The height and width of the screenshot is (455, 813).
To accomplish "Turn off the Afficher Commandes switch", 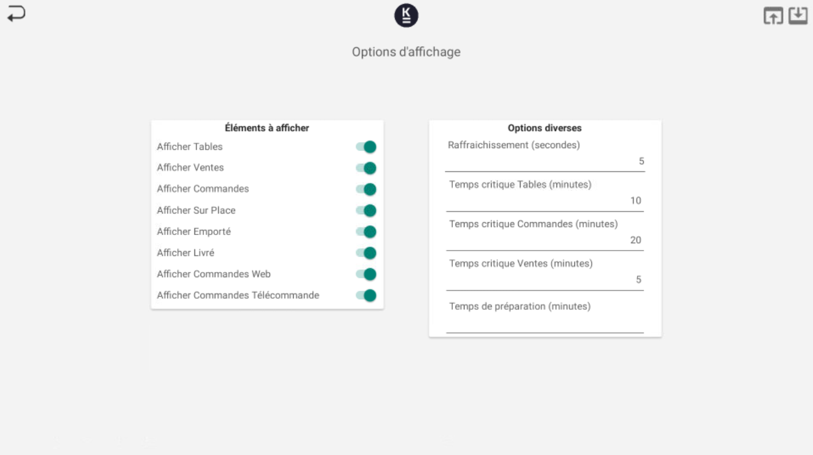I will (x=366, y=189).
